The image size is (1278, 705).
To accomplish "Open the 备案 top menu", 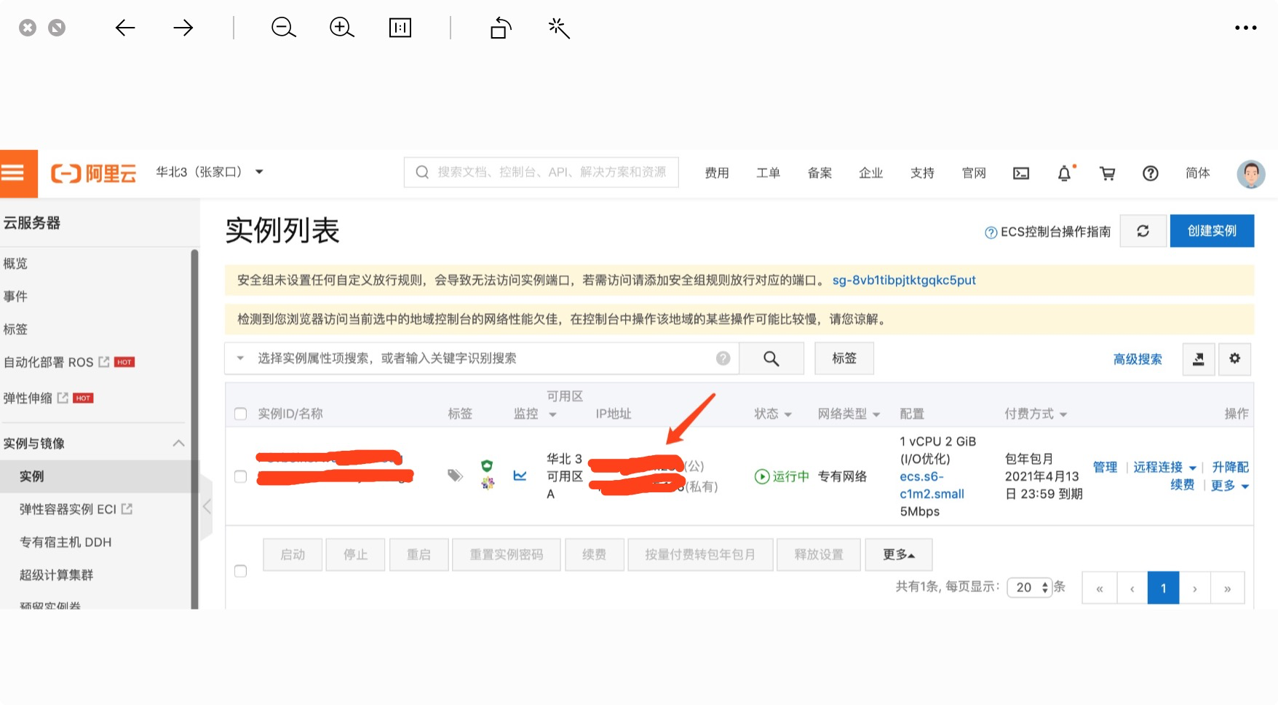I will (820, 173).
